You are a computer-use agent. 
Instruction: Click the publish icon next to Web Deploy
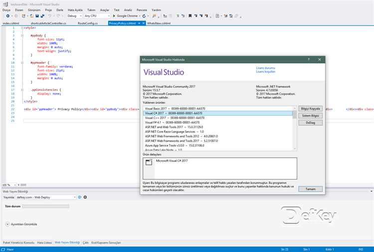click(80, 197)
